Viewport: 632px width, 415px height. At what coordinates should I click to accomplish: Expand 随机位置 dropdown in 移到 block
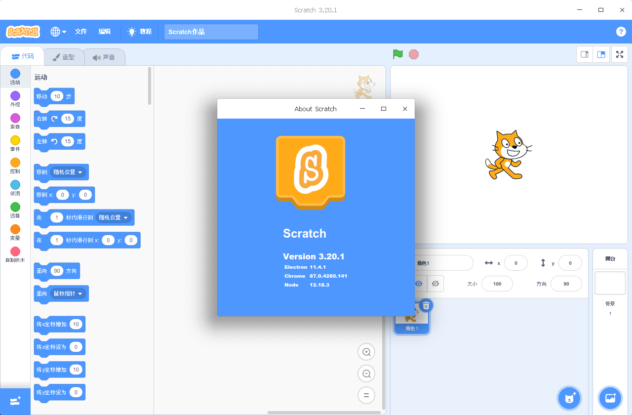pyautogui.click(x=68, y=172)
